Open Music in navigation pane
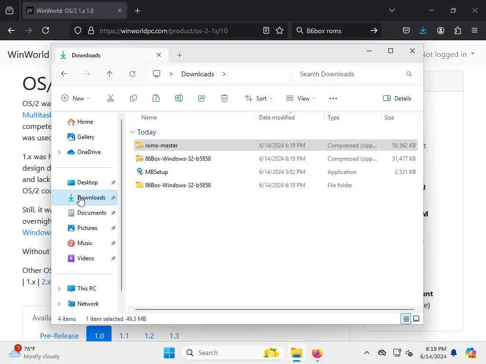The width and height of the screenshot is (486, 364). click(84, 243)
